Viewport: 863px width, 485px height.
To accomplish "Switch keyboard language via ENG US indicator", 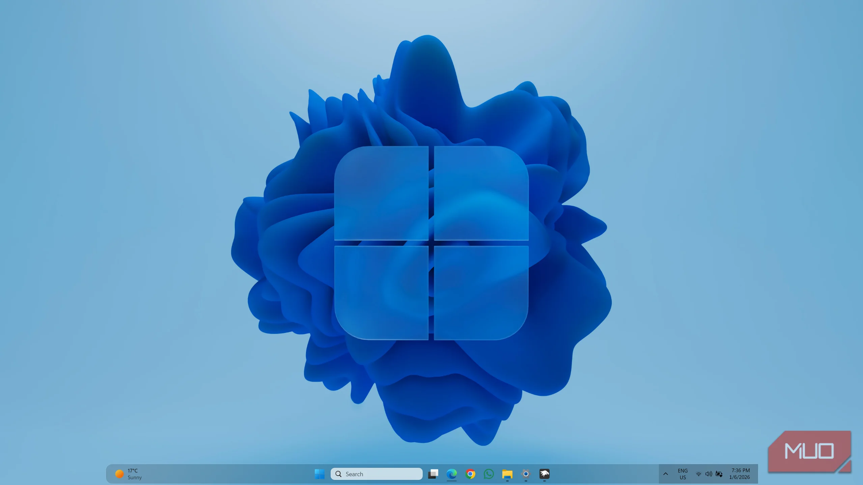I will tap(683, 474).
